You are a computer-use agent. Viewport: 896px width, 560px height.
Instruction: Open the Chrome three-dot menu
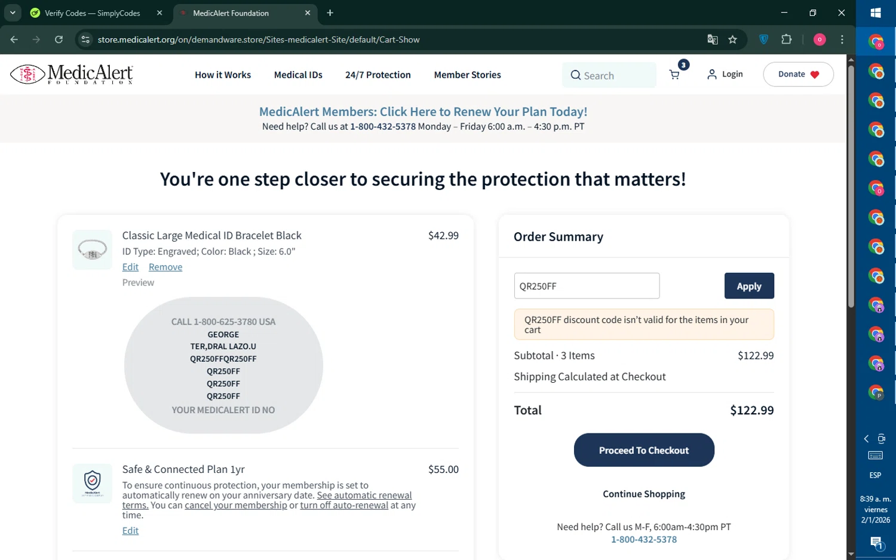click(x=842, y=39)
